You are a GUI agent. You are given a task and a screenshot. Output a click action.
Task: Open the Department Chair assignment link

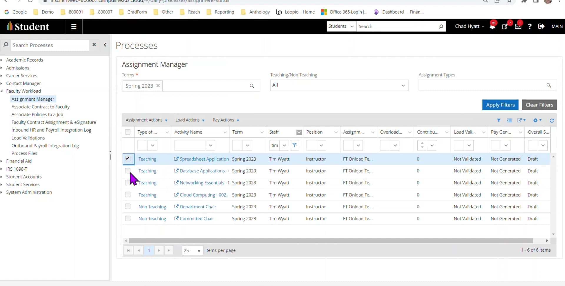pos(198,207)
